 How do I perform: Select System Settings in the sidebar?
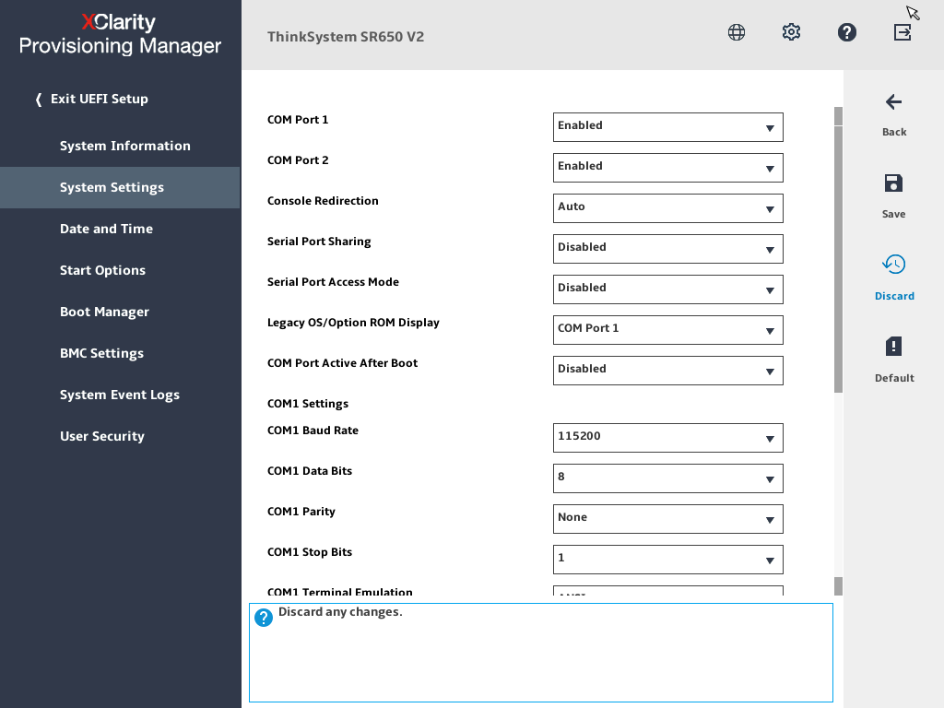click(121, 187)
